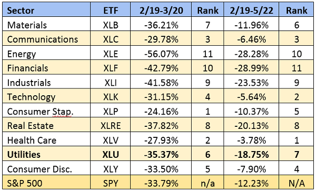Select the -18.75% Utilities value
Viewport: 316px width, 191px height.
[x=251, y=154]
